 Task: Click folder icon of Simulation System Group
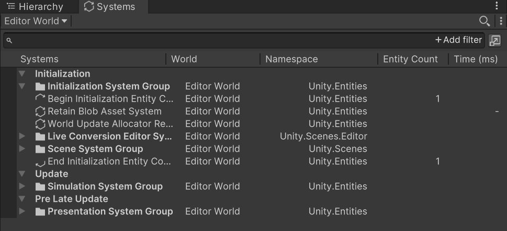[40, 187]
